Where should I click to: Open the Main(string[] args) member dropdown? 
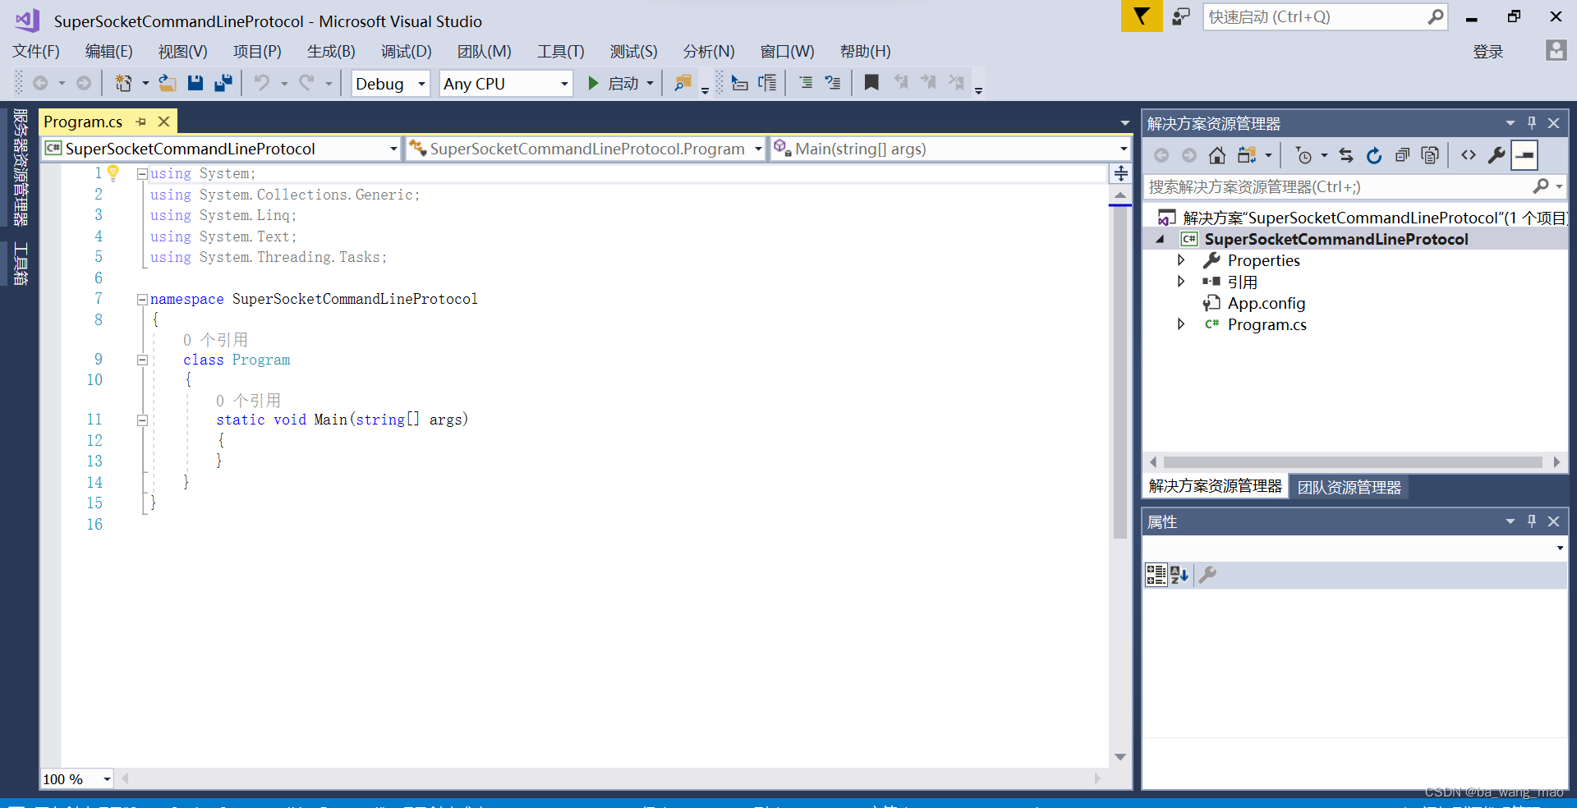click(x=950, y=149)
